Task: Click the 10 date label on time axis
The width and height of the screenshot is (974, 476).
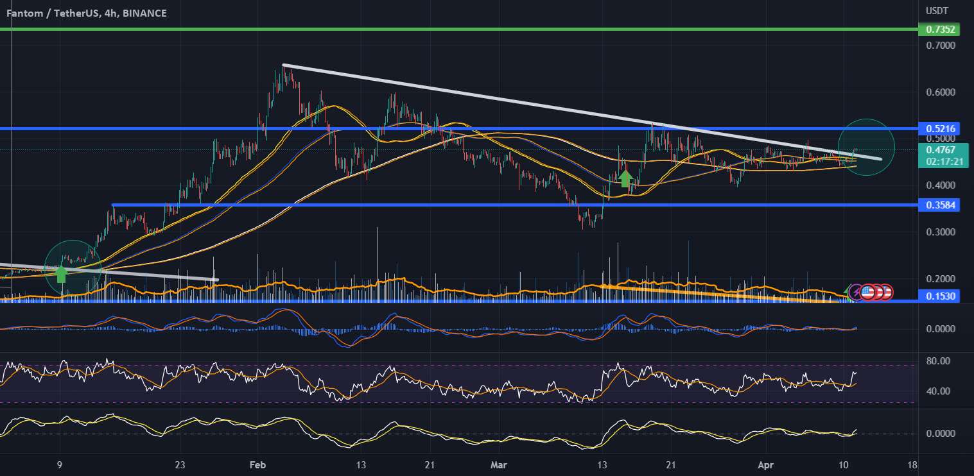Action: click(844, 464)
